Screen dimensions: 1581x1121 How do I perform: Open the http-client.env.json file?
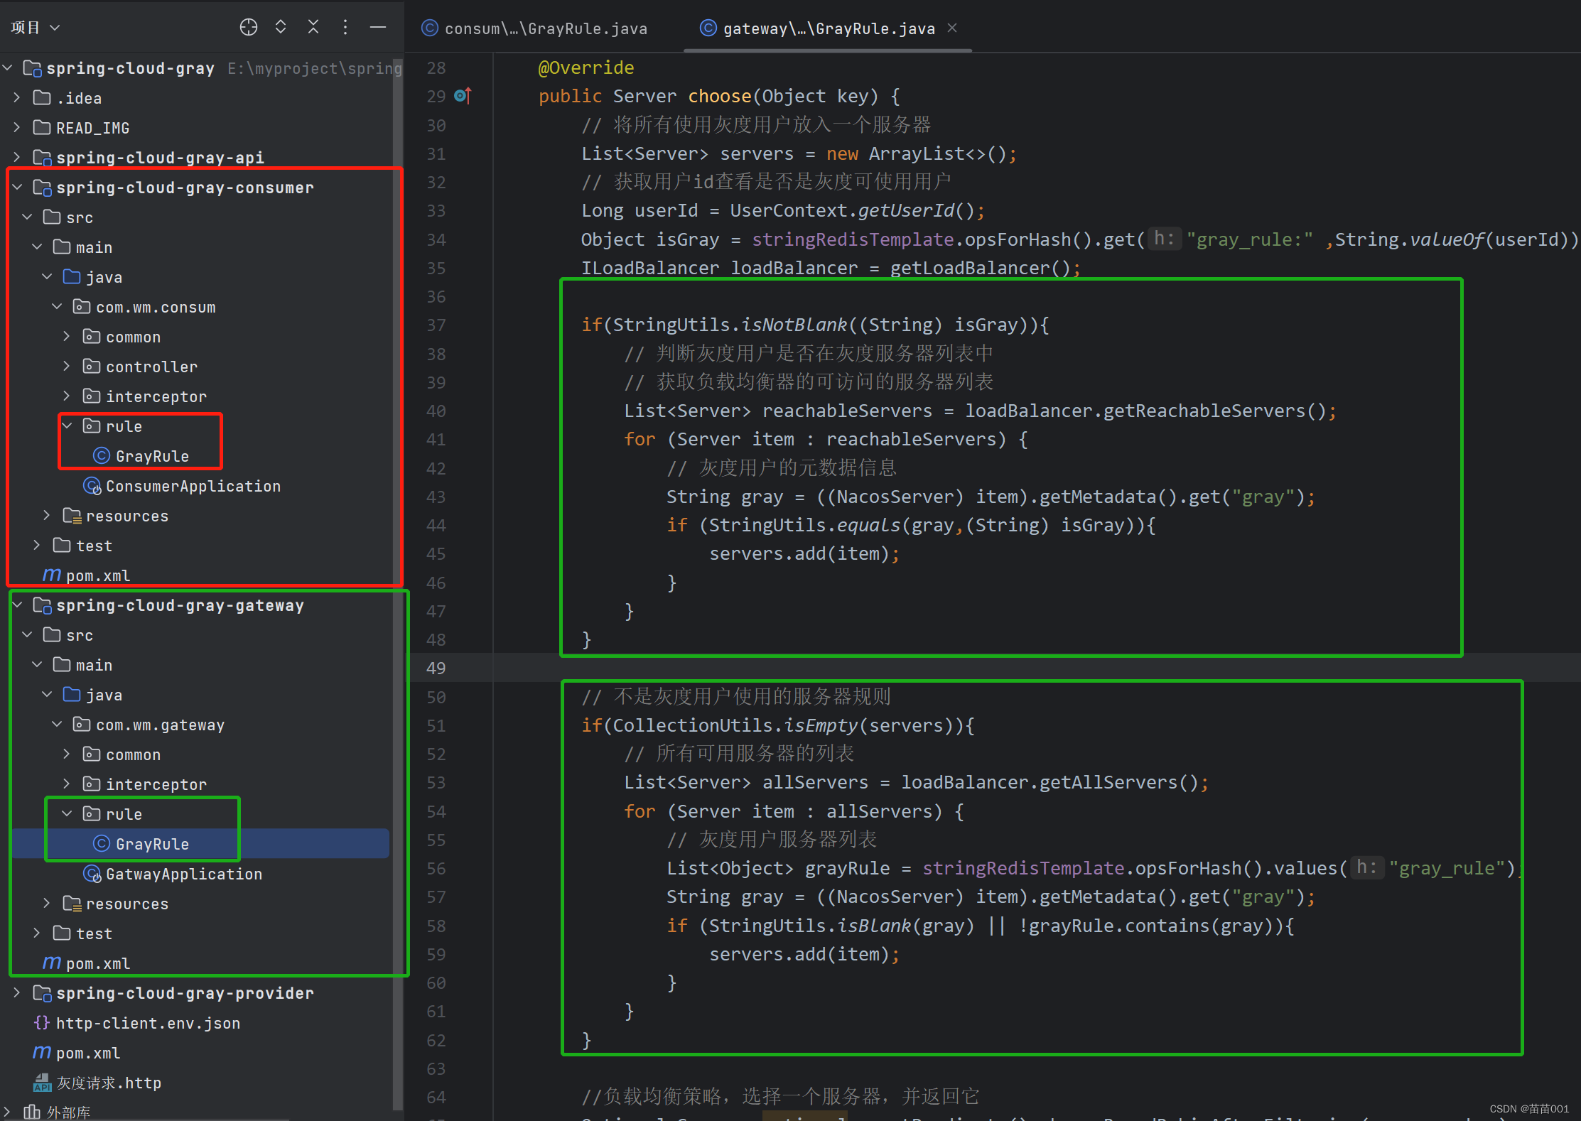click(x=147, y=1023)
